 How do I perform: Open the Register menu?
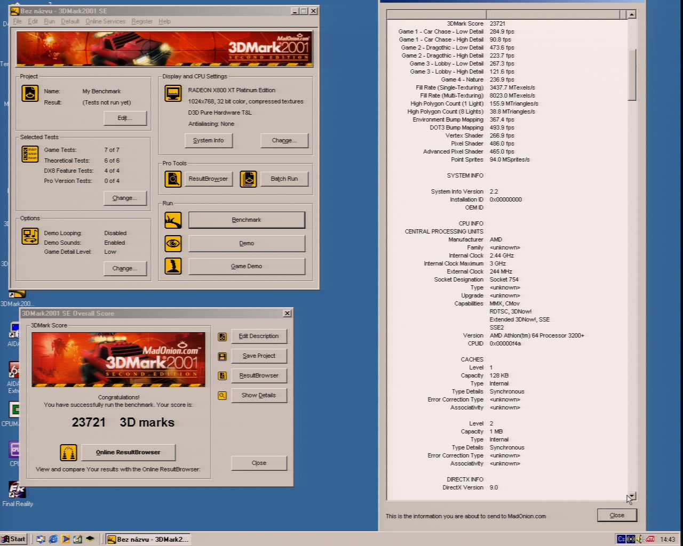[x=142, y=21]
